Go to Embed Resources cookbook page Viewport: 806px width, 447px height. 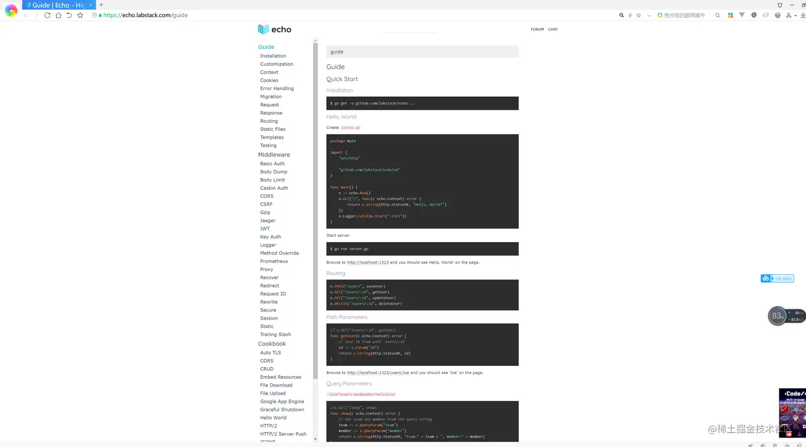[280, 377]
